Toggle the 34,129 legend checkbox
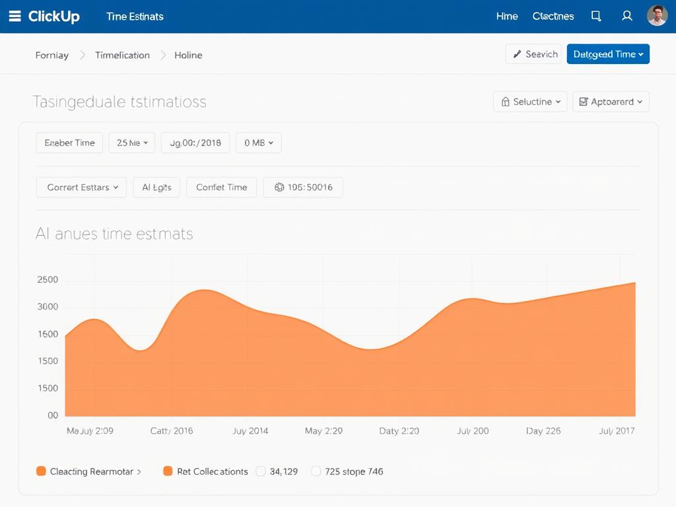Image resolution: width=676 pixels, height=507 pixels. pos(261,471)
